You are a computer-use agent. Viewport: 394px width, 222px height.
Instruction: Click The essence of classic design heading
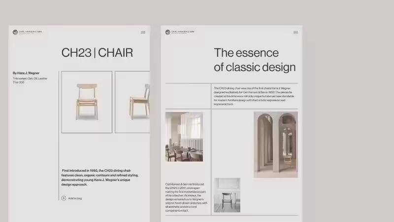click(x=254, y=60)
